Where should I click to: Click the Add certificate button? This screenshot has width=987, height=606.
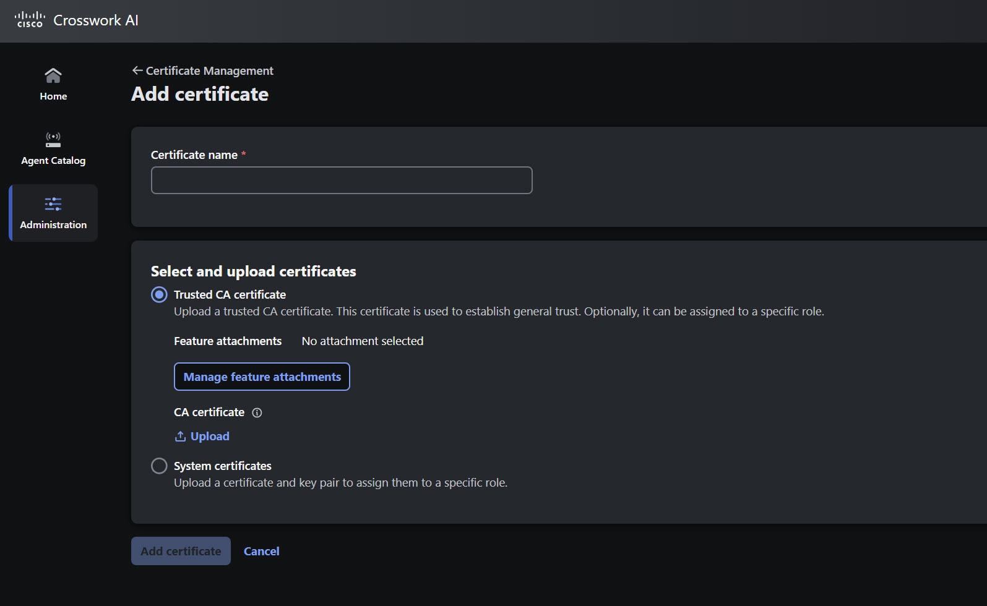click(x=181, y=551)
